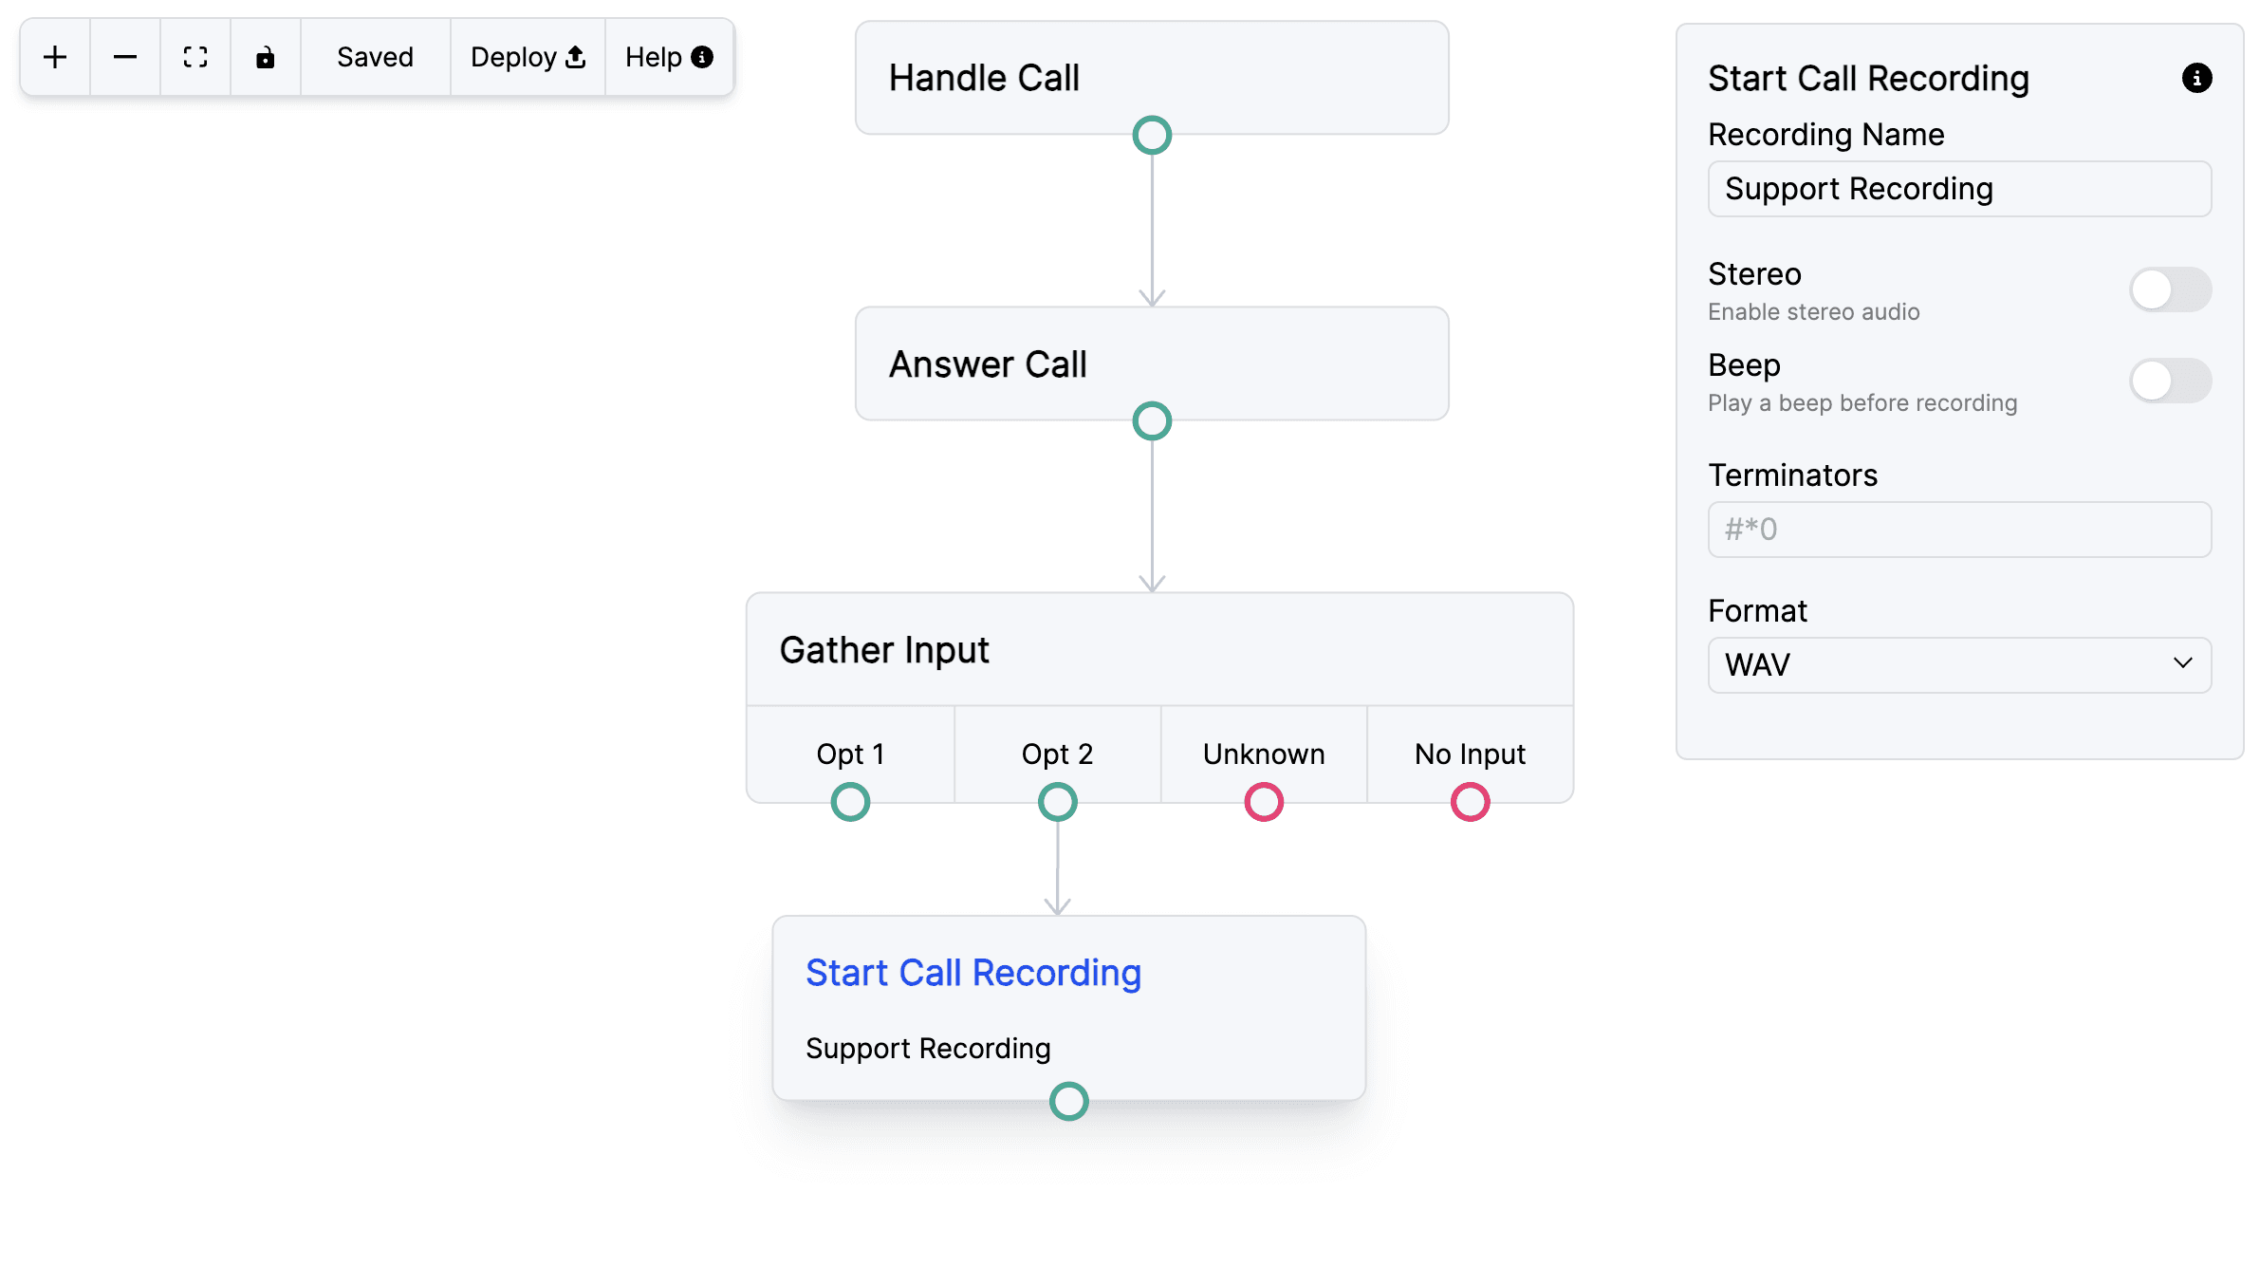Select the Opt 2 branch label
Screen dimensions: 2260x1285
pyautogui.click(x=1057, y=754)
